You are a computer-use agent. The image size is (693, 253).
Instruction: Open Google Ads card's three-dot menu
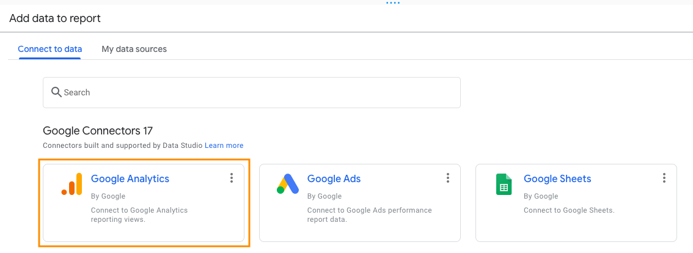[x=448, y=178]
